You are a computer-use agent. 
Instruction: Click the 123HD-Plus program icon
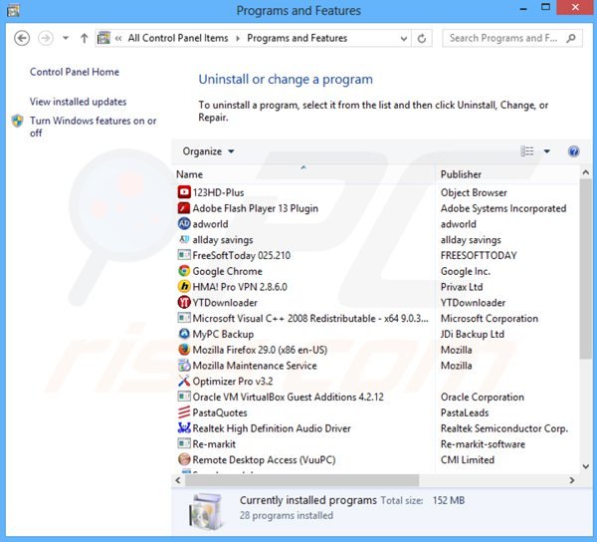pos(184,192)
